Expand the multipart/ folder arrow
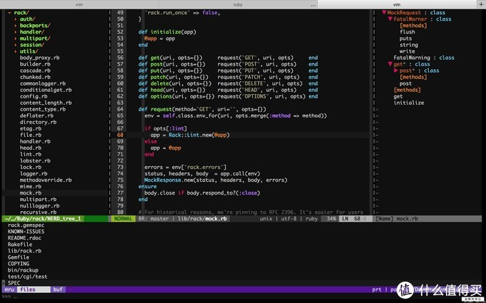The width and height of the screenshot is (486, 303). click(16, 38)
